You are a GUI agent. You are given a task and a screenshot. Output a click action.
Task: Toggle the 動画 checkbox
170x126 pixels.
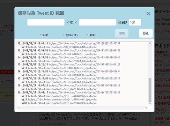87,35
